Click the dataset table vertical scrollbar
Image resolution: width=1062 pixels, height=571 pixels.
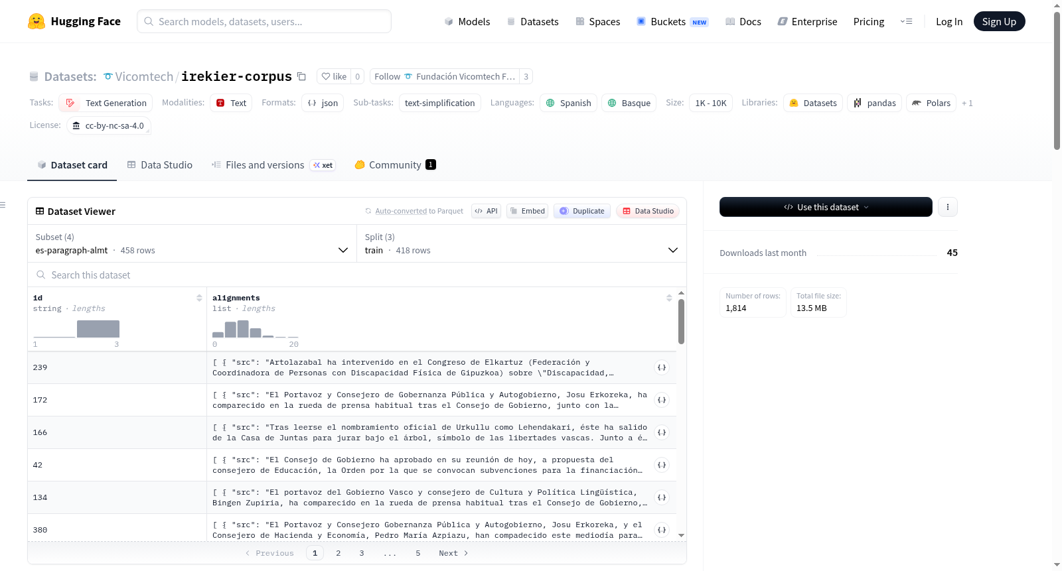point(681,322)
